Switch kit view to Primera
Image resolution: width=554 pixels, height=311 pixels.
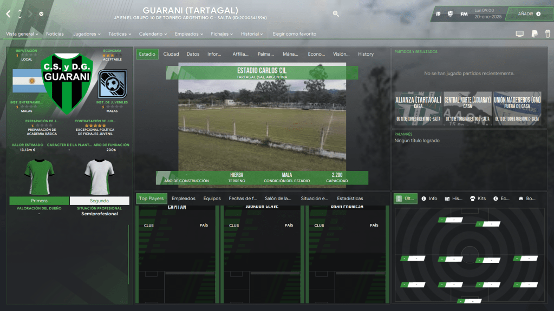pos(39,201)
